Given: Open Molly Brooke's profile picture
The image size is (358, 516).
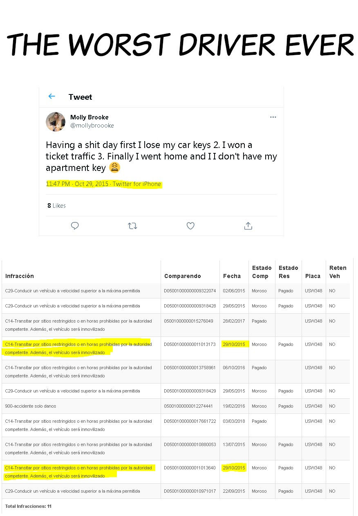Looking at the screenshot, I should pyautogui.click(x=56, y=122).
